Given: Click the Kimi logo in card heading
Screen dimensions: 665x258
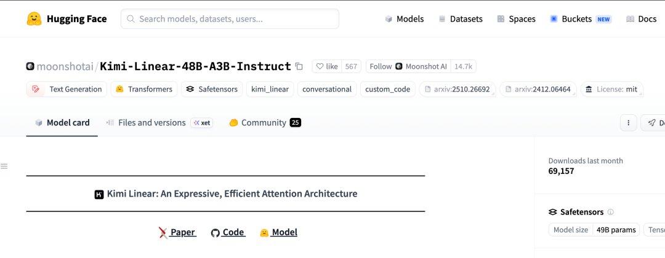Looking at the screenshot, I should click(99, 195).
